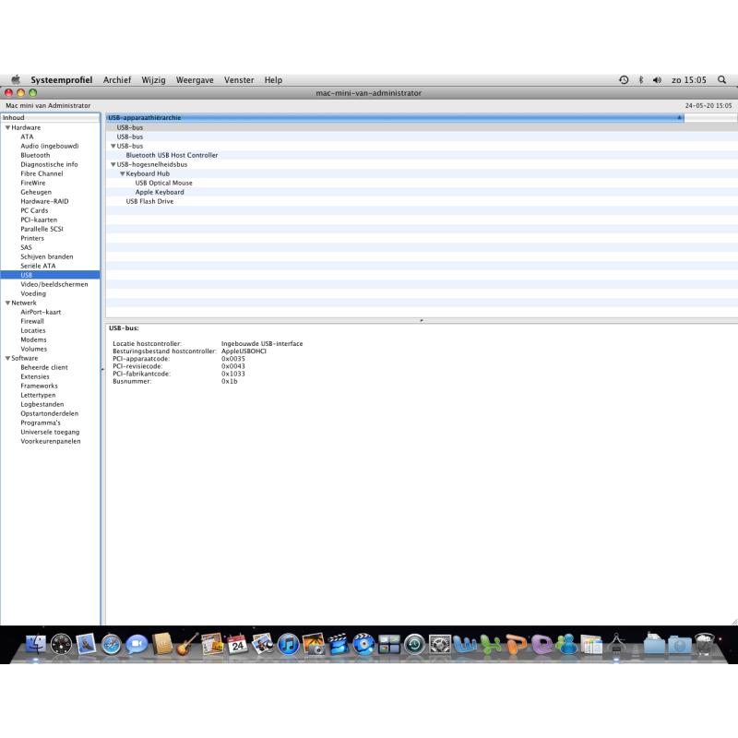Select AirPort-kaart under Netwerk
This screenshot has height=738, width=738.
[x=41, y=312]
